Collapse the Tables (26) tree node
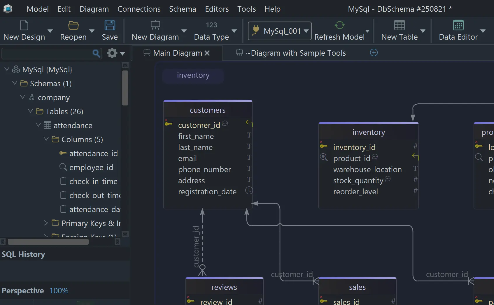Image resolution: width=494 pixels, height=305 pixels. point(30,111)
